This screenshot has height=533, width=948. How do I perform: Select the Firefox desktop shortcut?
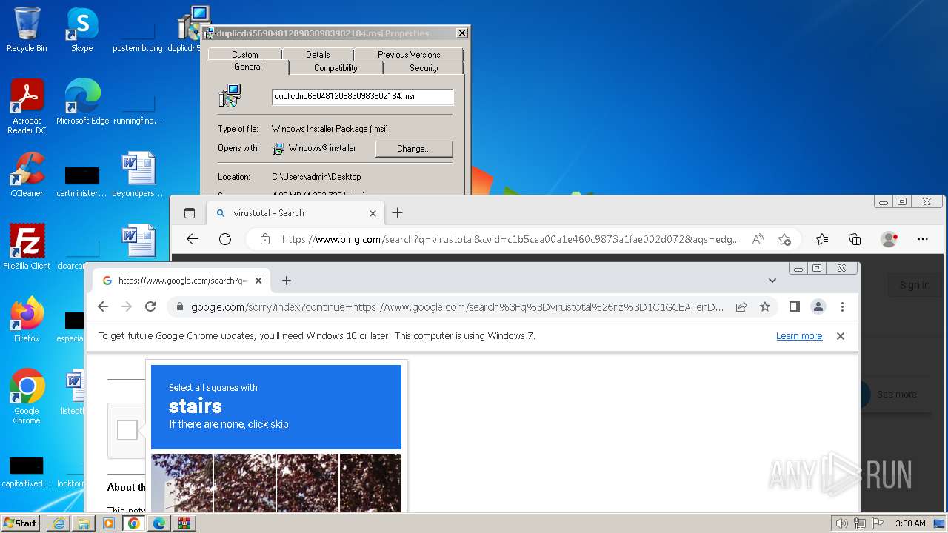(x=27, y=319)
